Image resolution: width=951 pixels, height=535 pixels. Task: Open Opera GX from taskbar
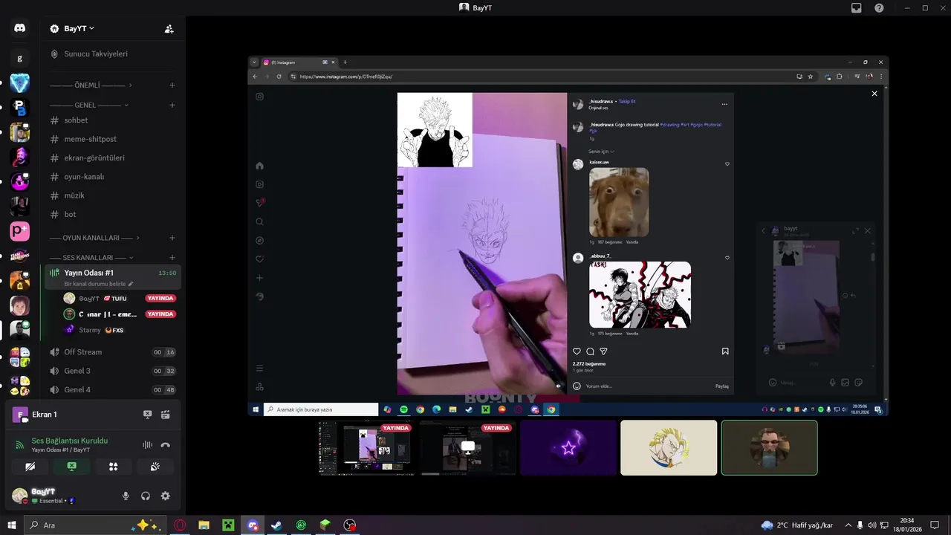point(180,525)
